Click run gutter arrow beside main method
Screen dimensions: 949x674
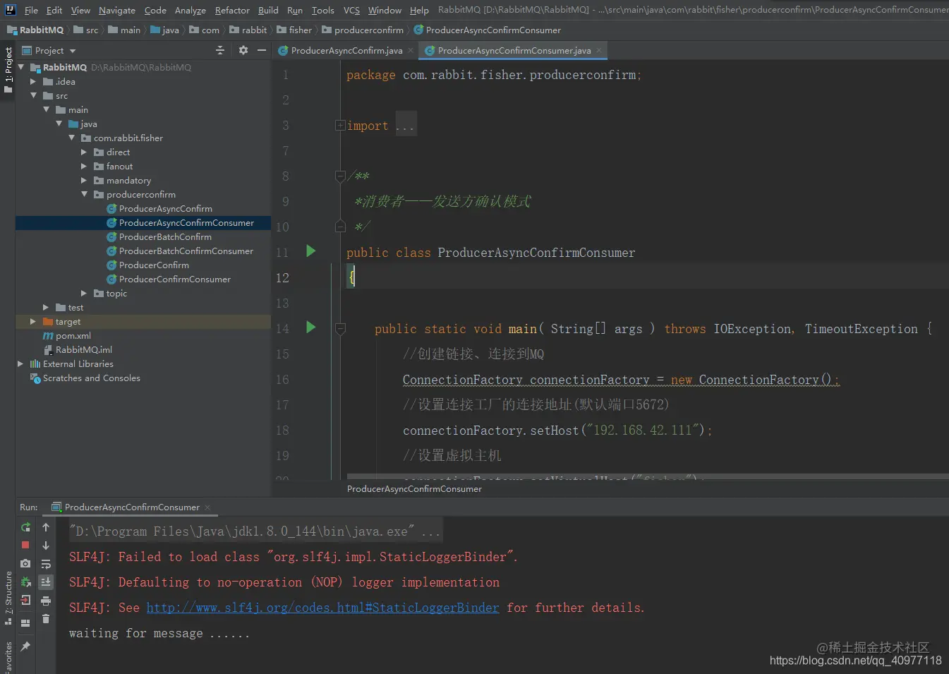(x=310, y=327)
